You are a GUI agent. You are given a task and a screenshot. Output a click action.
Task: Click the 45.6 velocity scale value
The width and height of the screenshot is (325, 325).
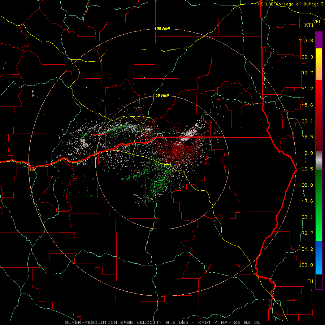point(307,105)
